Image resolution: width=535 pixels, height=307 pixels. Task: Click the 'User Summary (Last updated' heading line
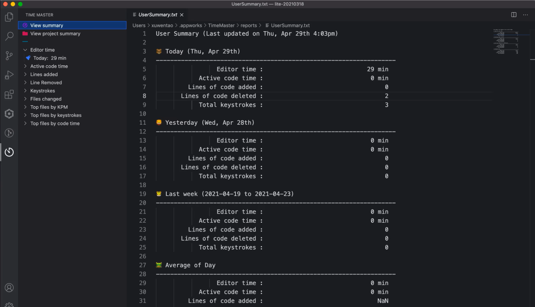247,34
